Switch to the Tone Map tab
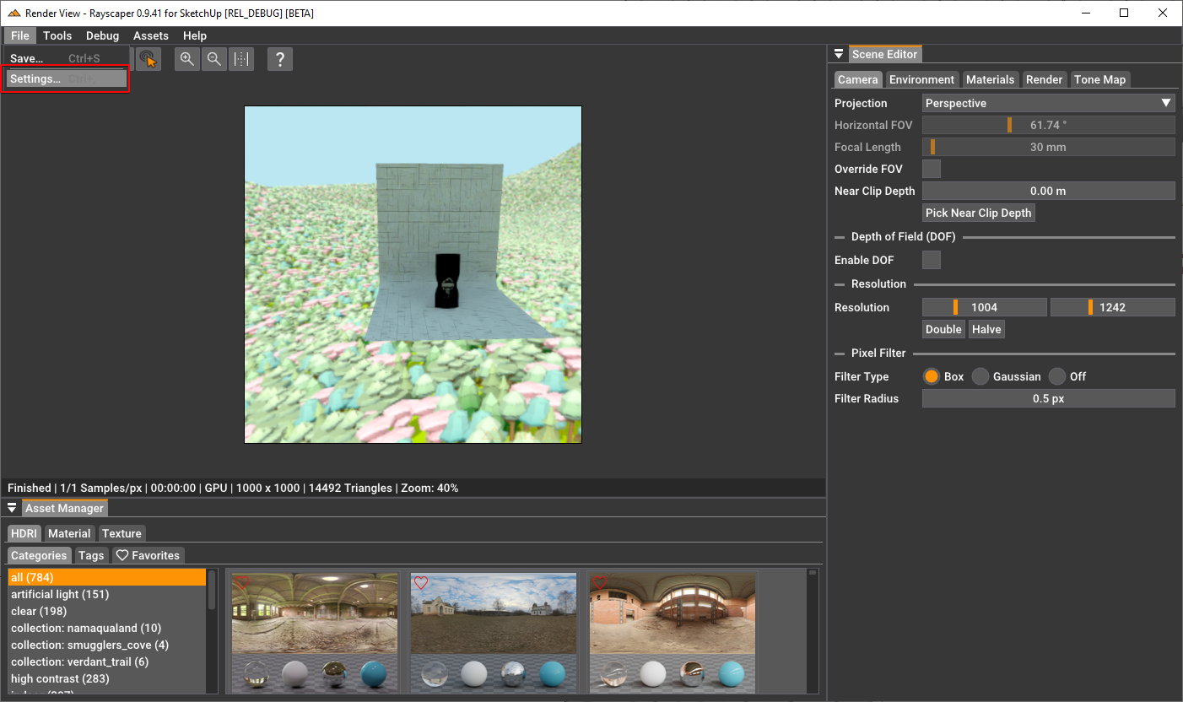The image size is (1183, 702). (x=1099, y=79)
